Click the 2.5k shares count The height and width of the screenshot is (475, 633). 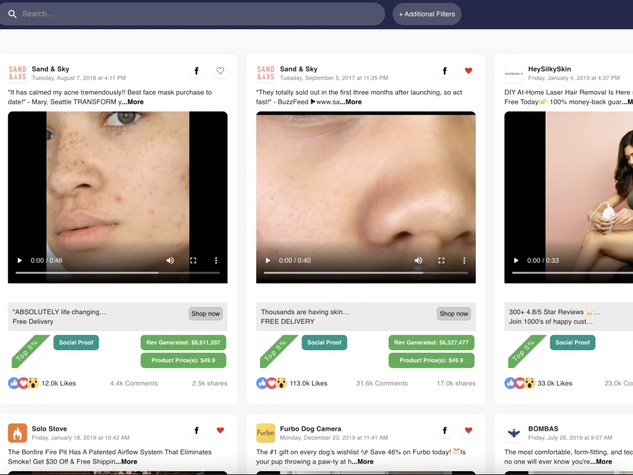pos(210,383)
